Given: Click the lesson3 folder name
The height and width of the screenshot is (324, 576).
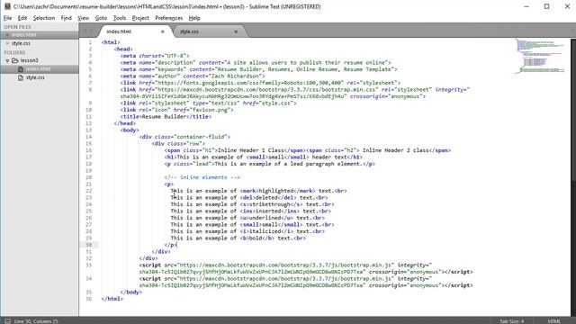Looking at the screenshot, I should pos(30,60).
